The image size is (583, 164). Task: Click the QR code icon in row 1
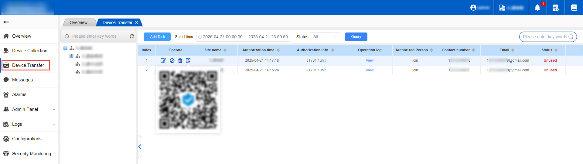pyautogui.click(x=188, y=60)
